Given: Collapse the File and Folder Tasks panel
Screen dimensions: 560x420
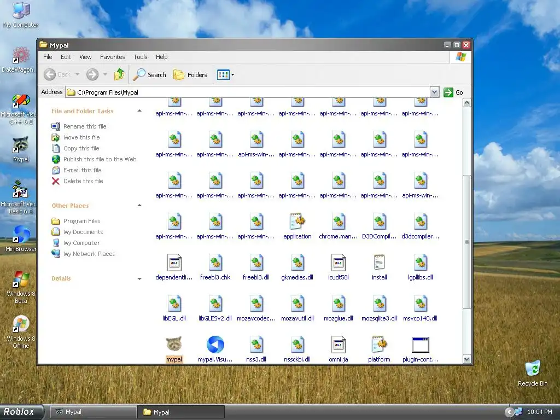Looking at the screenshot, I should click(139, 111).
